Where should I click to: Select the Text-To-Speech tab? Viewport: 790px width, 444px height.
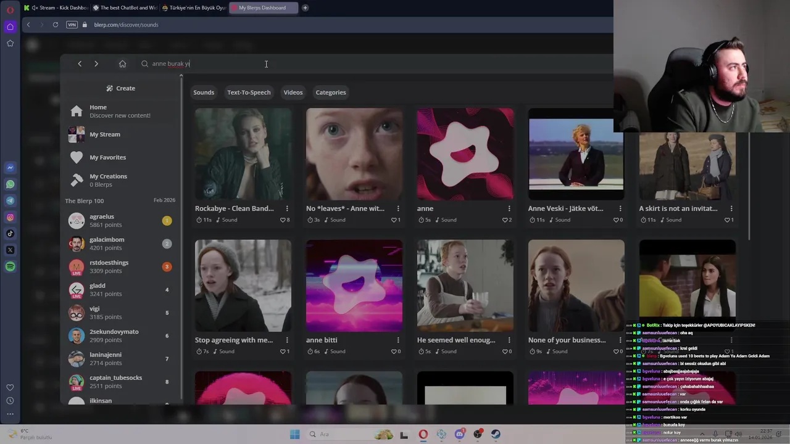pyautogui.click(x=249, y=92)
